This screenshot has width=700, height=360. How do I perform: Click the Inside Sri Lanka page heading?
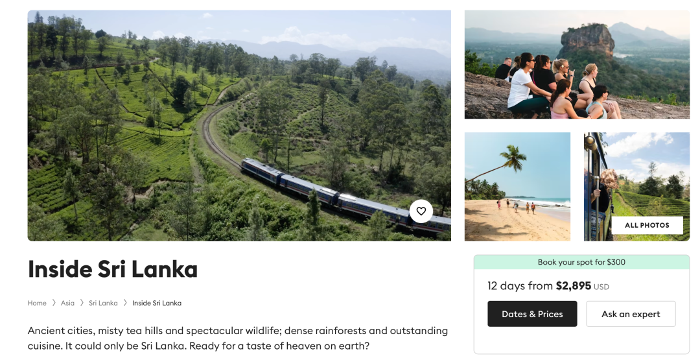click(113, 269)
